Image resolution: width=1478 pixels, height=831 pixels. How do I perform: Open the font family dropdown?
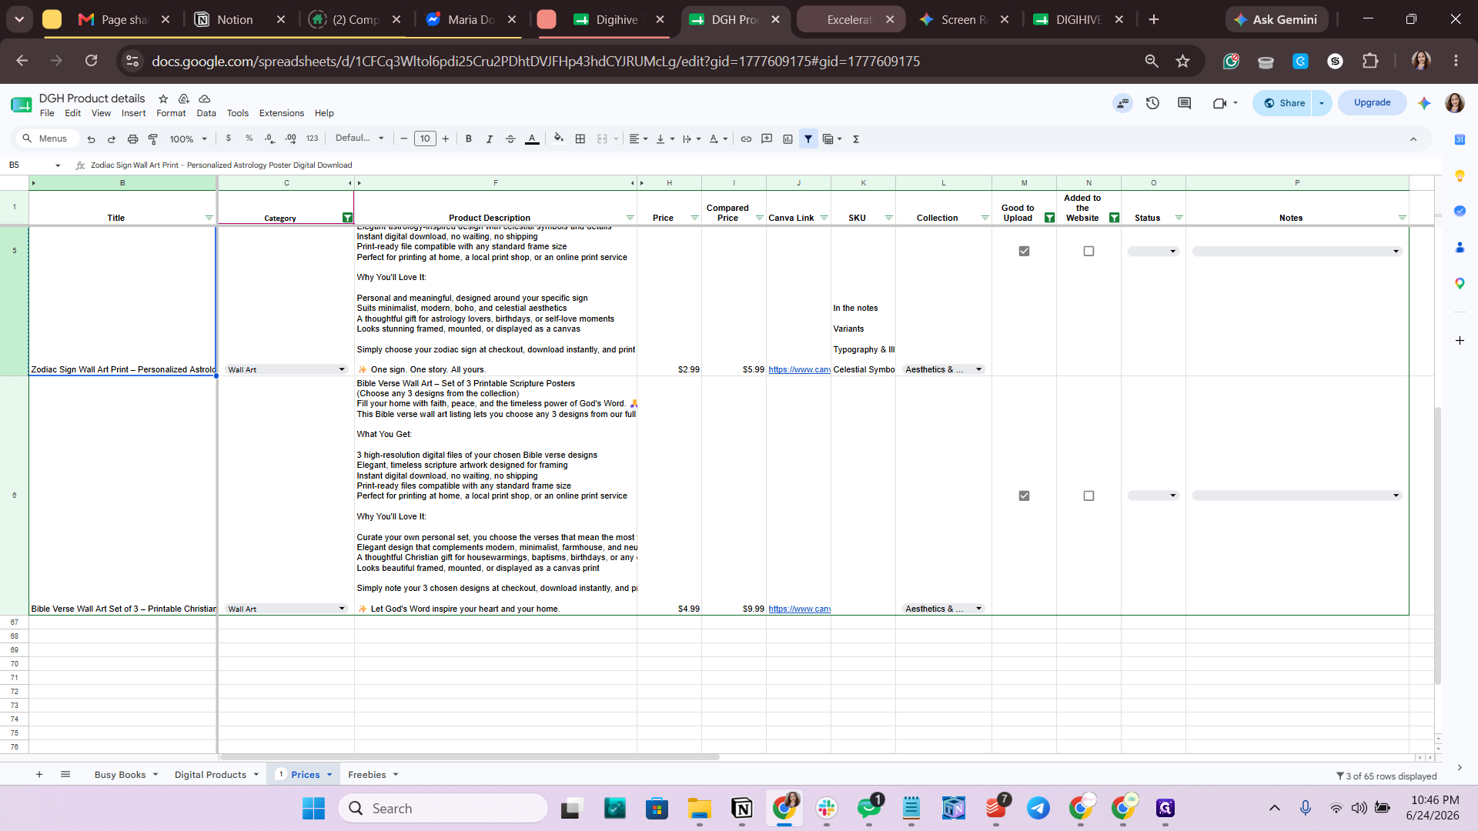pyautogui.click(x=359, y=138)
